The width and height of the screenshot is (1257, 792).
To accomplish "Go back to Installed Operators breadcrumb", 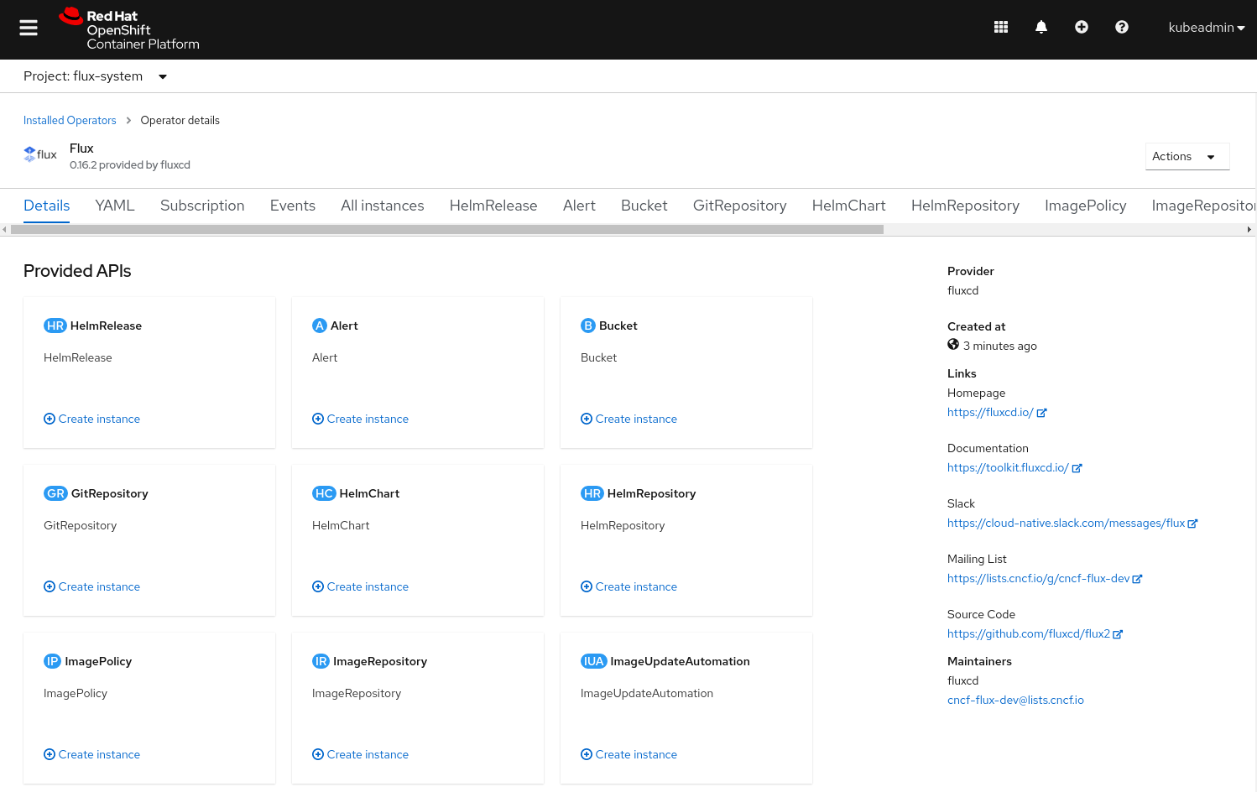I will [70, 121].
